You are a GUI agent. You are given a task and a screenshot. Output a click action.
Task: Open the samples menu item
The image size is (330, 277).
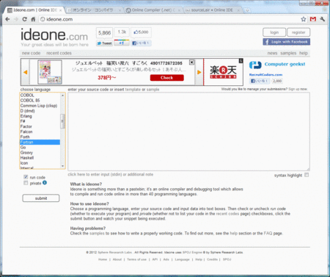288,53
